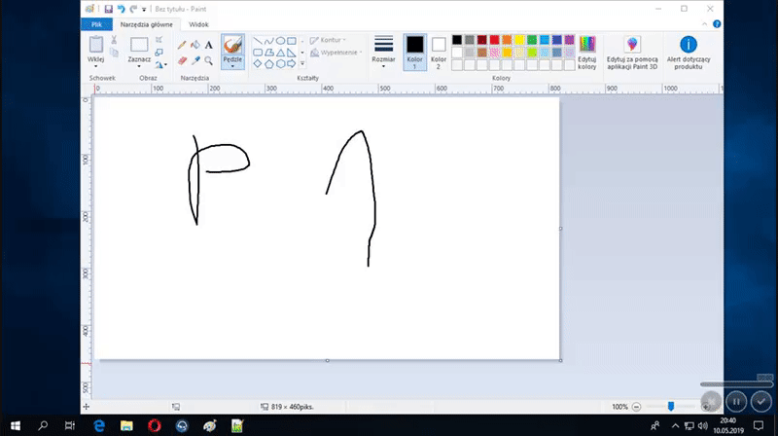
Task: Expand the full shapes gallery arrow
Action: coord(302,63)
